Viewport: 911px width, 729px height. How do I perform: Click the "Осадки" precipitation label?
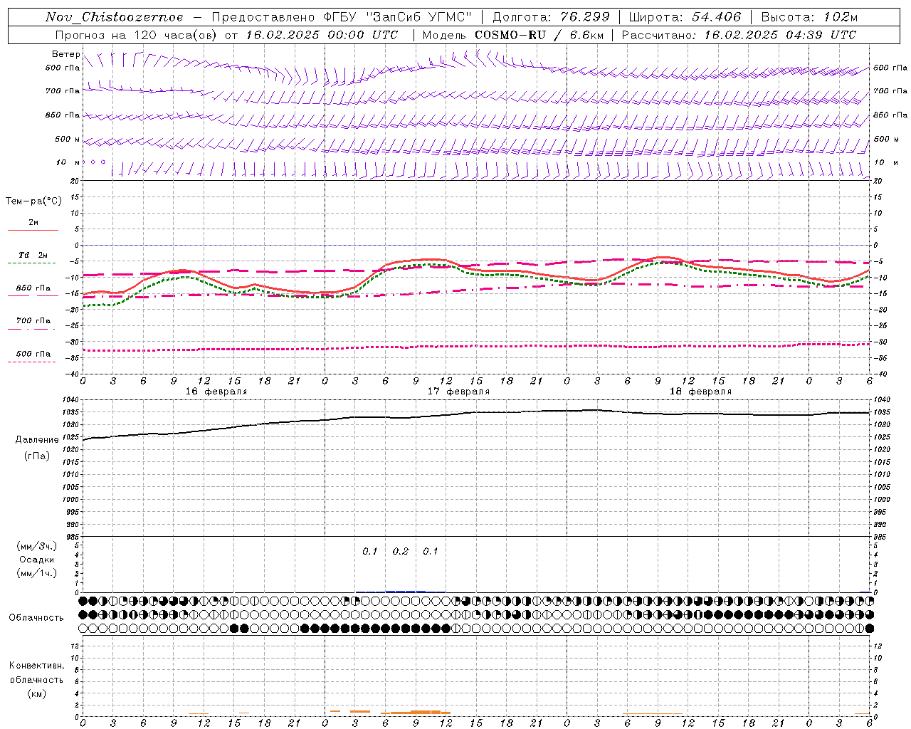pyautogui.click(x=37, y=560)
